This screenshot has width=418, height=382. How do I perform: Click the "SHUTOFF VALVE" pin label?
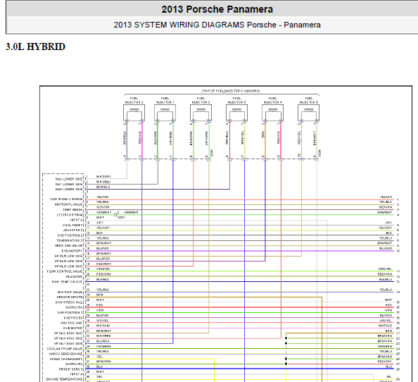[70, 292]
